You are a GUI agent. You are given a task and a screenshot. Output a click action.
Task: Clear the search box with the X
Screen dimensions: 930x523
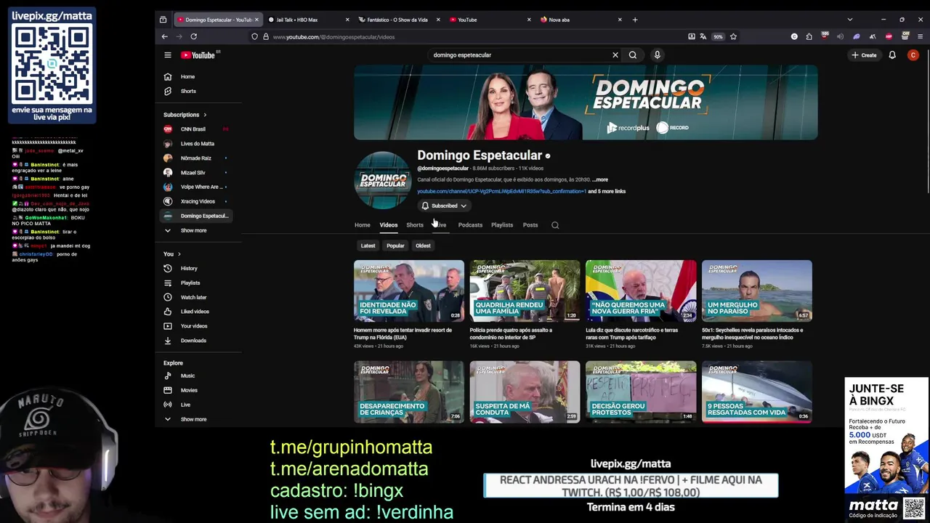point(615,55)
